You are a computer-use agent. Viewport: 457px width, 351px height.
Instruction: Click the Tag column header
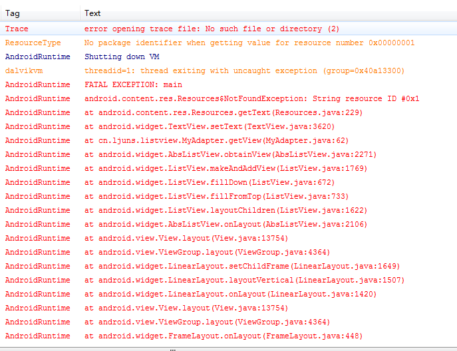click(x=40, y=13)
